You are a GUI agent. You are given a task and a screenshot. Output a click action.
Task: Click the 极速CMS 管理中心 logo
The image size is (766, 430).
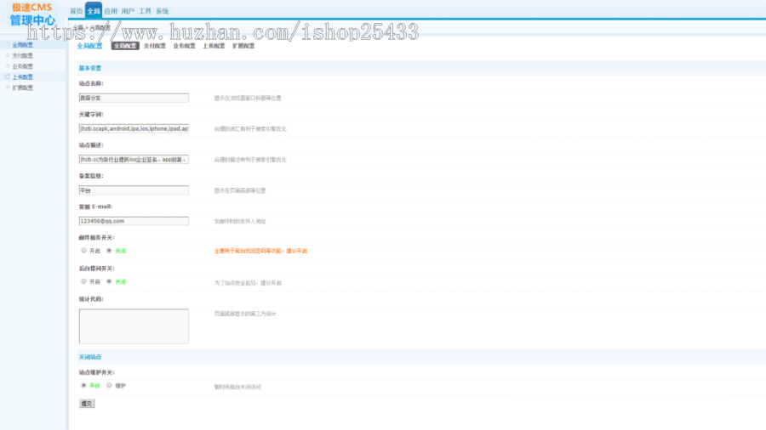32,14
